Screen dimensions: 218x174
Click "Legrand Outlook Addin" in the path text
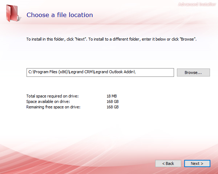[114, 72]
